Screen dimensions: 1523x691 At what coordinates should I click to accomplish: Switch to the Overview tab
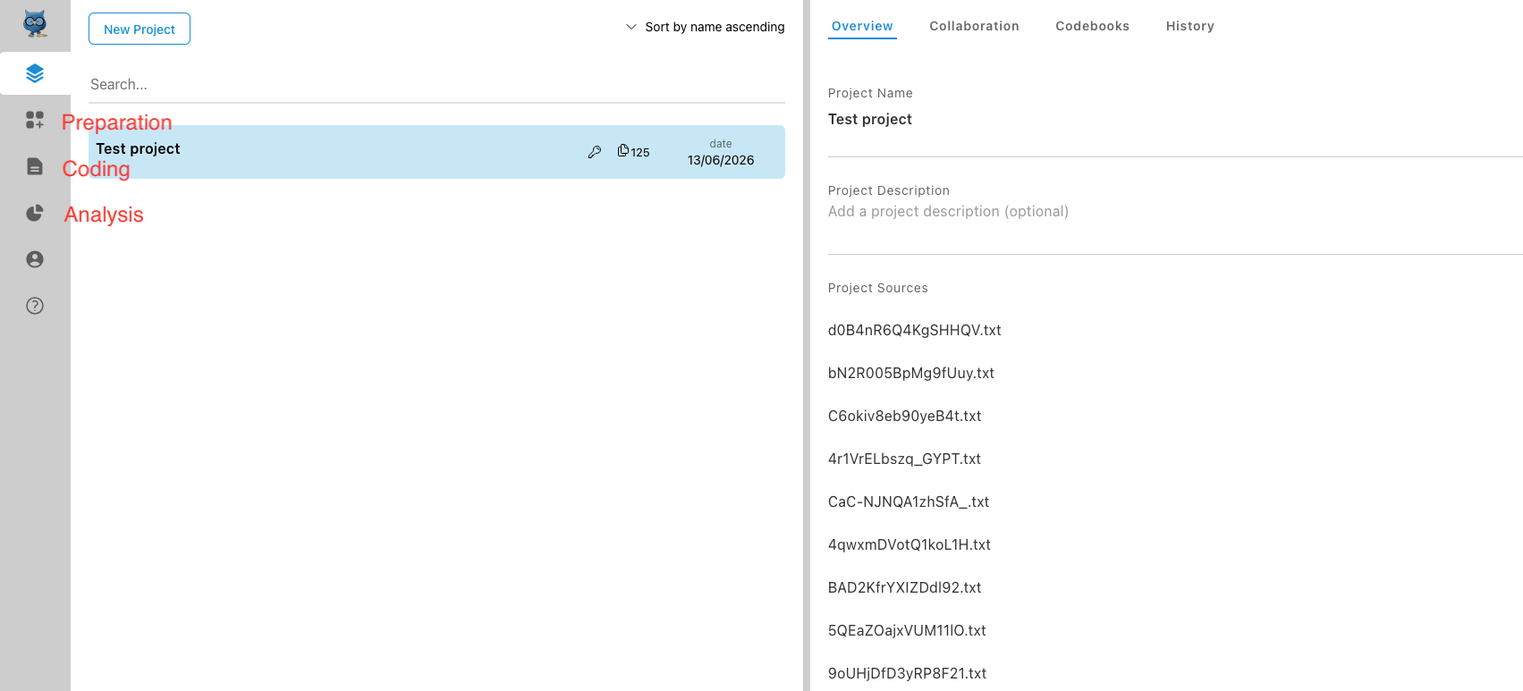(862, 26)
